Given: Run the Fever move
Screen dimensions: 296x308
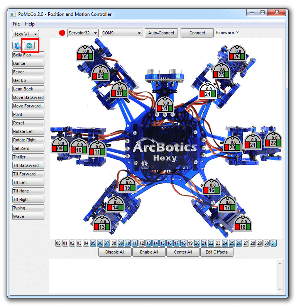Looking at the screenshot, I should coord(28,72).
